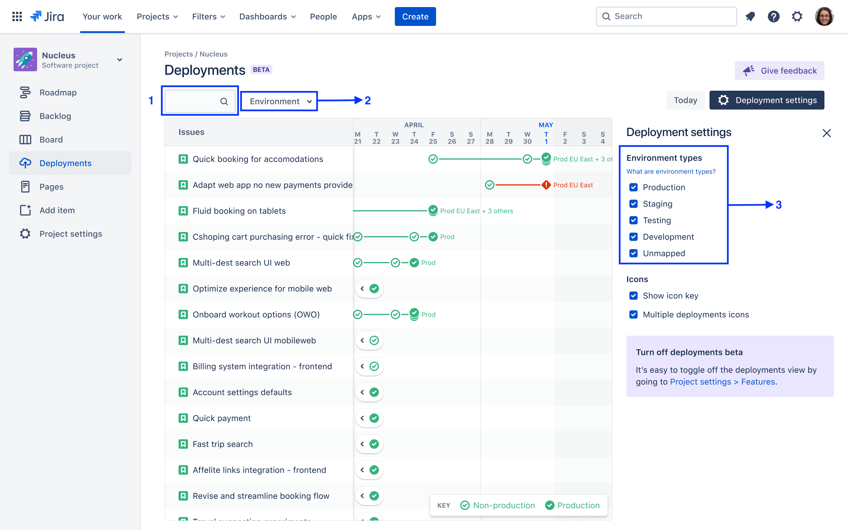This screenshot has width=848, height=530.
Task: Open the Projects menu dropdown
Action: coord(157,16)
